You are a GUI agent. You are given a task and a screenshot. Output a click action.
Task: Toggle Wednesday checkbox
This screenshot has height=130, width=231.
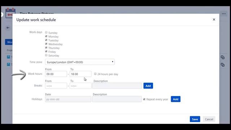click(x=46, y=44)
